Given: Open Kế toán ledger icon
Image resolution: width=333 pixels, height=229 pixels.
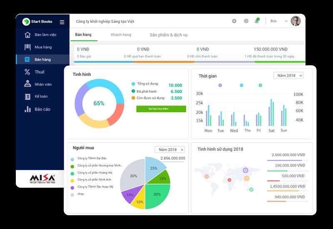Looking at the screenshot, I should coord(27,97).
